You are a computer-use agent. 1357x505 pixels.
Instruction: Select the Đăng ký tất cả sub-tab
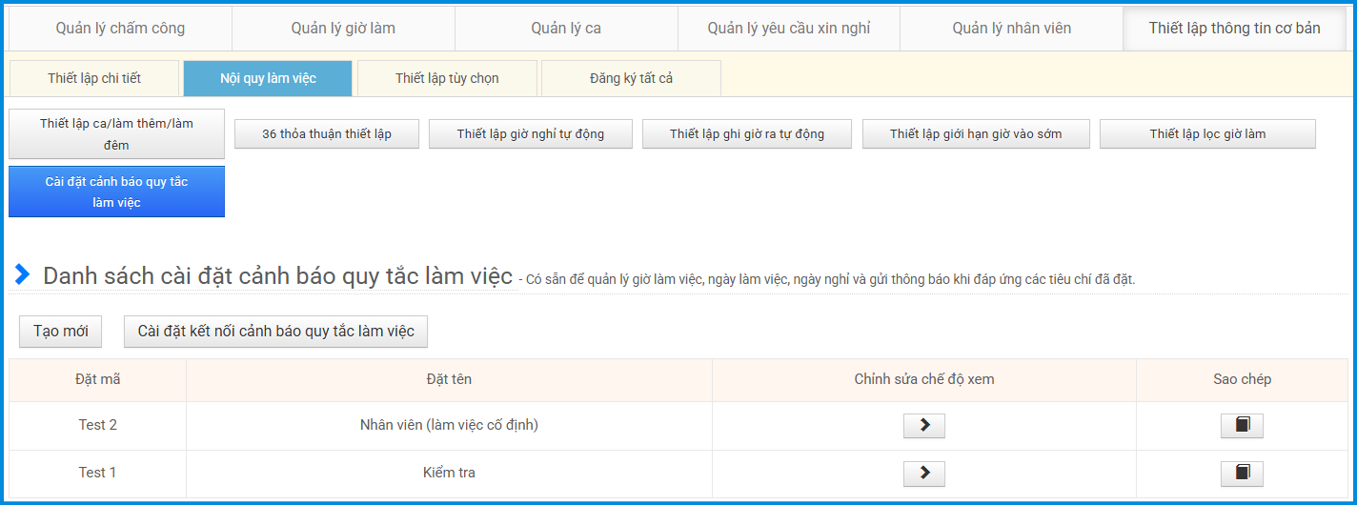point(631,78)
